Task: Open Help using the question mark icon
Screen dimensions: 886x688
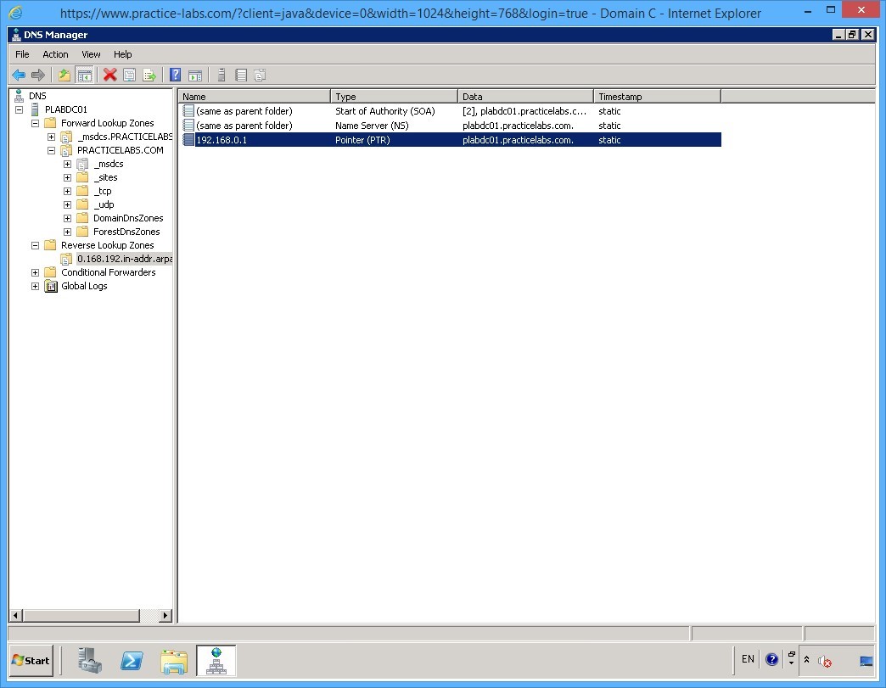Action: [x=175, y=75]
